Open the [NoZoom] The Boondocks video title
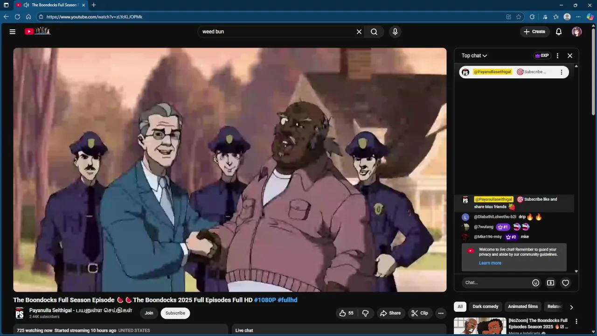The width and height of the screenshot is (597, 336). (538, 323)
